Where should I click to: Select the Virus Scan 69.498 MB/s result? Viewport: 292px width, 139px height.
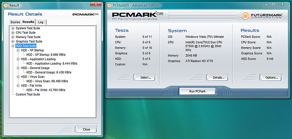[47, 81]
